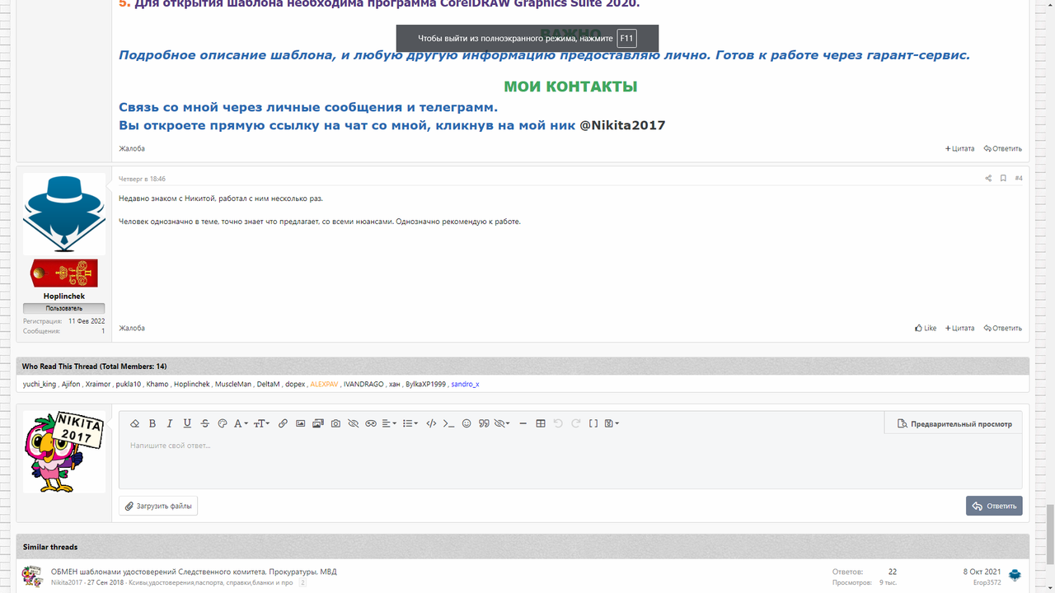Image resolution: width=1055 pixels, height=593 pixels.
Task: Open the list type dropdown
Action: (410, 423)
